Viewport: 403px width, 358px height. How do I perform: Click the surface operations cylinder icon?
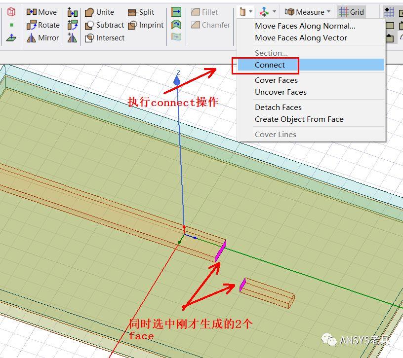[x=242, y=12]
